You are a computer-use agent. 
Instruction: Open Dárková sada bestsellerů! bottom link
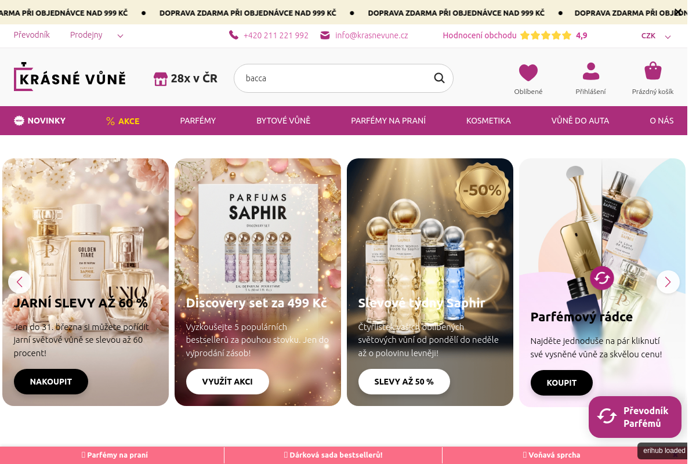tap(333, 455)
